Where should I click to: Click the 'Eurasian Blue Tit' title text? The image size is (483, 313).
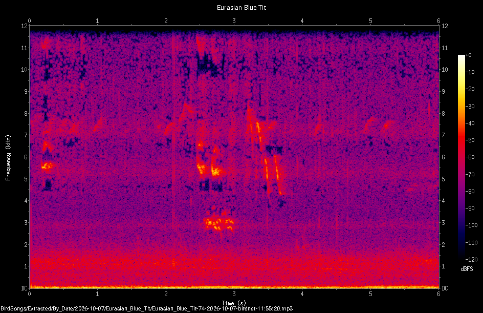241,8
